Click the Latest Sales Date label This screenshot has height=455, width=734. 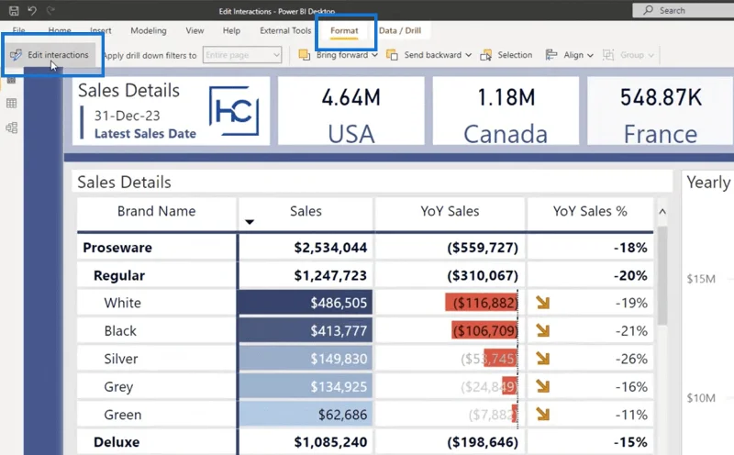(x=145, y=134)
